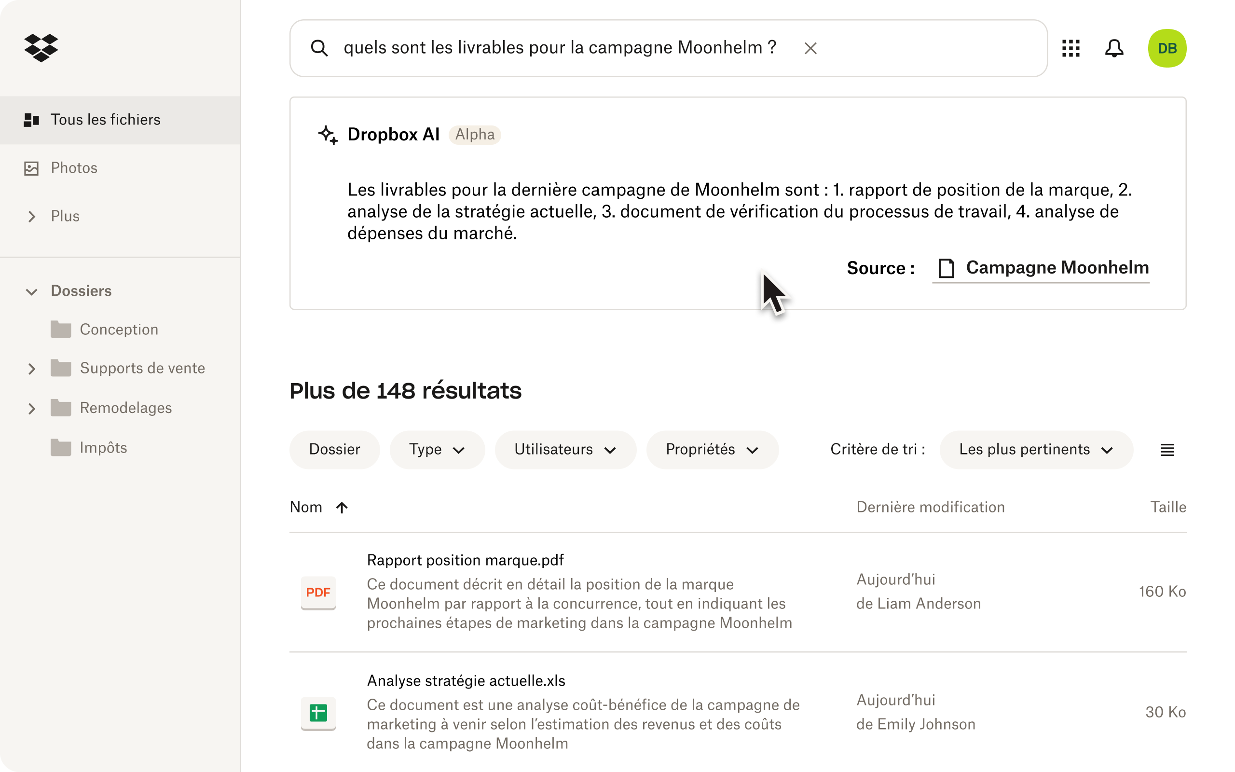
Task: Open notifications bell icon
Action: tap(1114, 48)
